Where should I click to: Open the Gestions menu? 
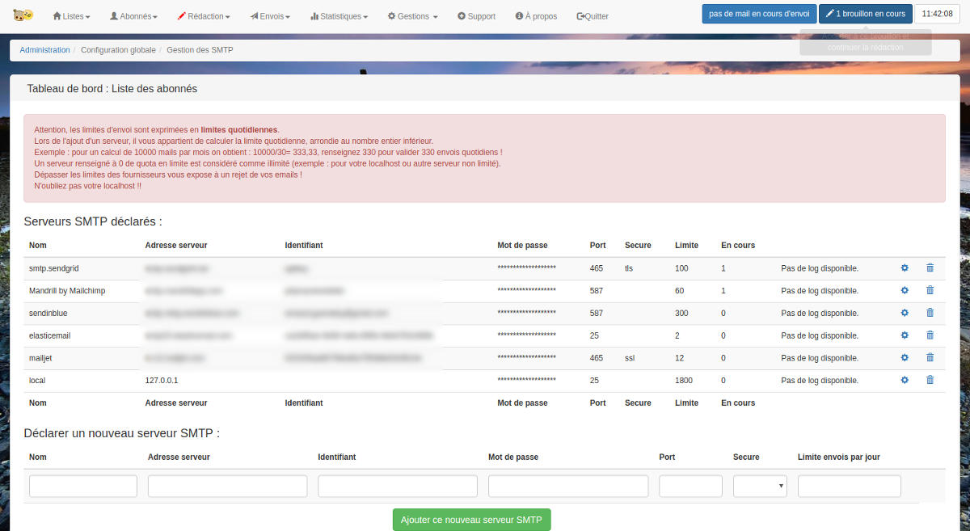click(412, 15)
